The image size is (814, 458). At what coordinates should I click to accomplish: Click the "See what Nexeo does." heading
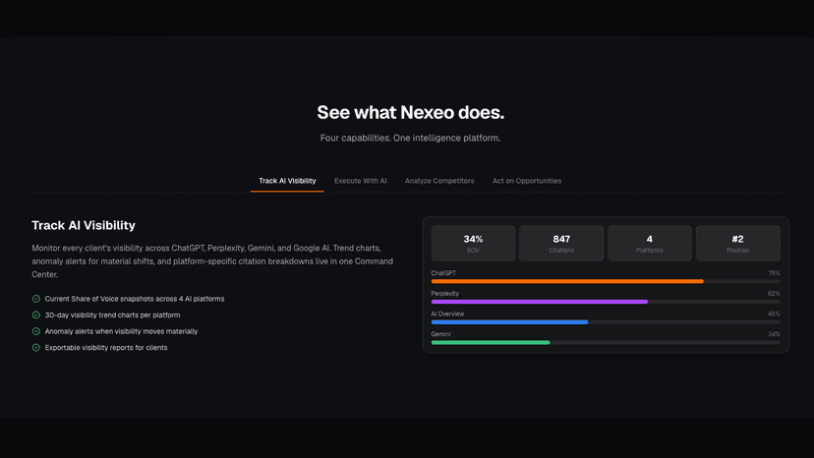(x=410, y=113)
